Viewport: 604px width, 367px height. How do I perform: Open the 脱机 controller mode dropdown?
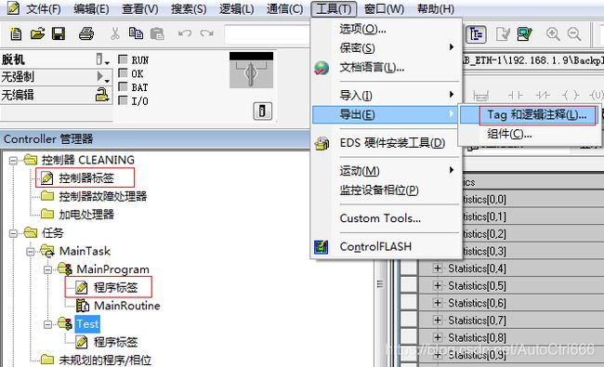102,59
